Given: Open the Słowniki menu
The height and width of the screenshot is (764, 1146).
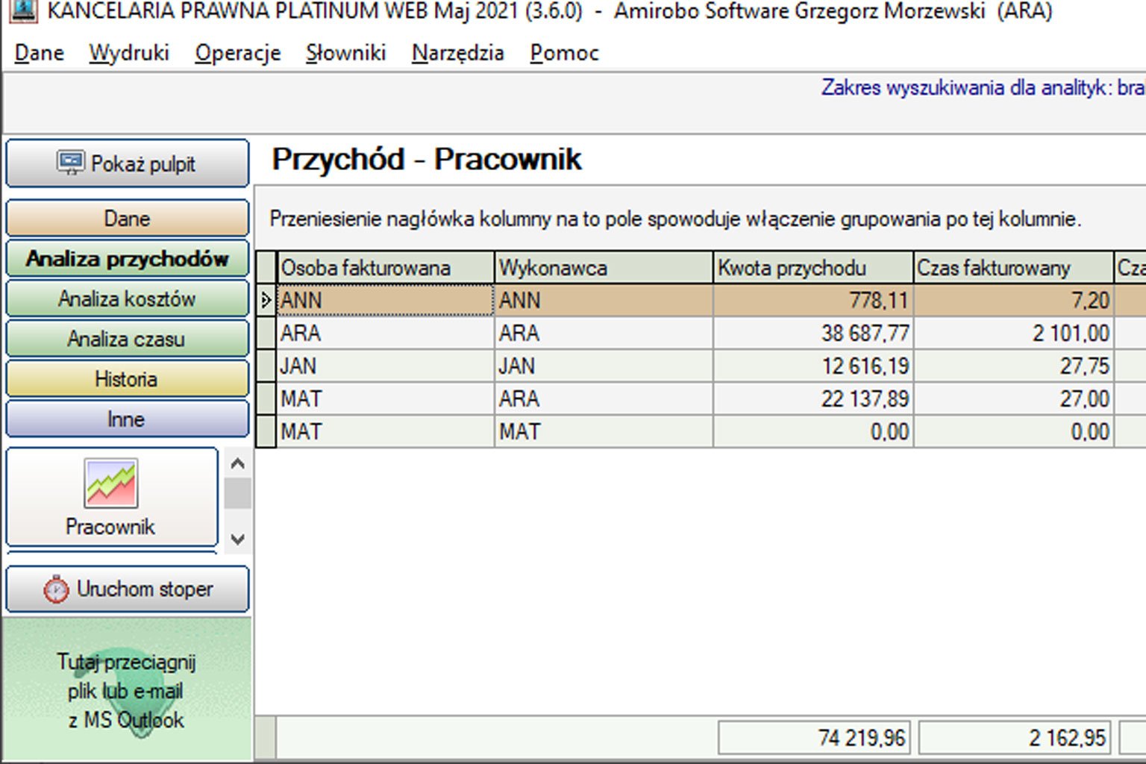Looking at the screenshot, I should [345, 53].
